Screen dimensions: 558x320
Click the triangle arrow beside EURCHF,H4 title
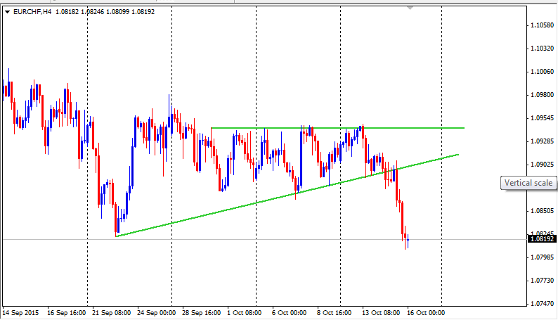(x=7, y=12)
